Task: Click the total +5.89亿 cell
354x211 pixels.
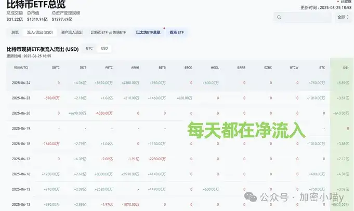Action: point(343,83)
